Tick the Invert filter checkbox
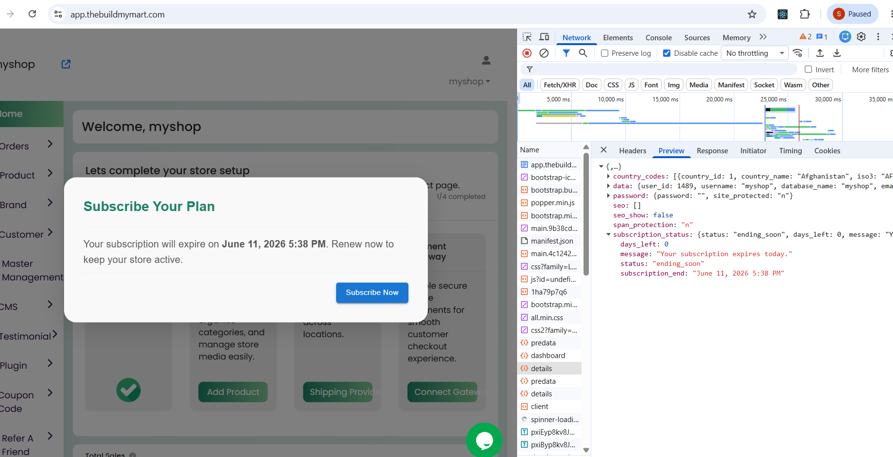 click(808, 69)
